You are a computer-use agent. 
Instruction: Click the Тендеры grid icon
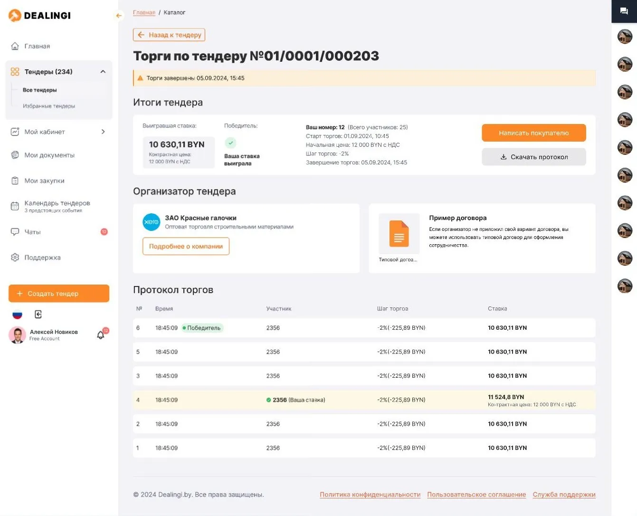pos(15,72)
